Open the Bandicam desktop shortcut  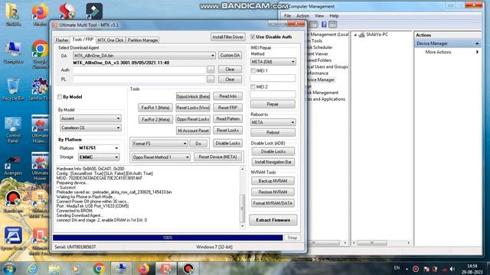(13, 202)
